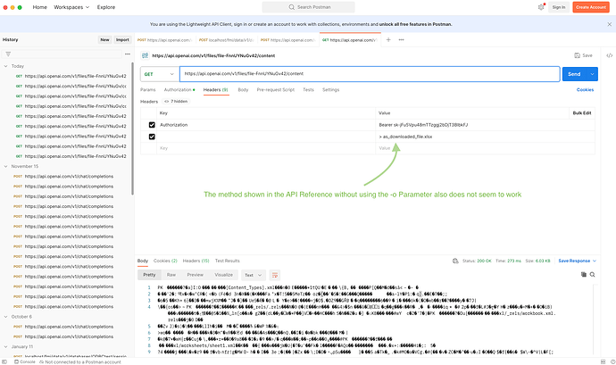This screenshot has height=365, width=616.
Task: Toggle the sidebar icon in the status bar
Action: 4,361
